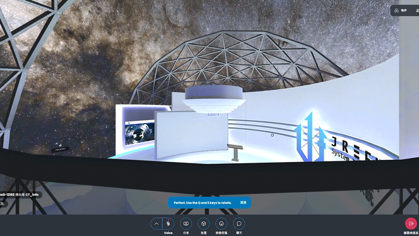
Task: Click the round ceiling light fixture
Action: [x=213, y=99]
